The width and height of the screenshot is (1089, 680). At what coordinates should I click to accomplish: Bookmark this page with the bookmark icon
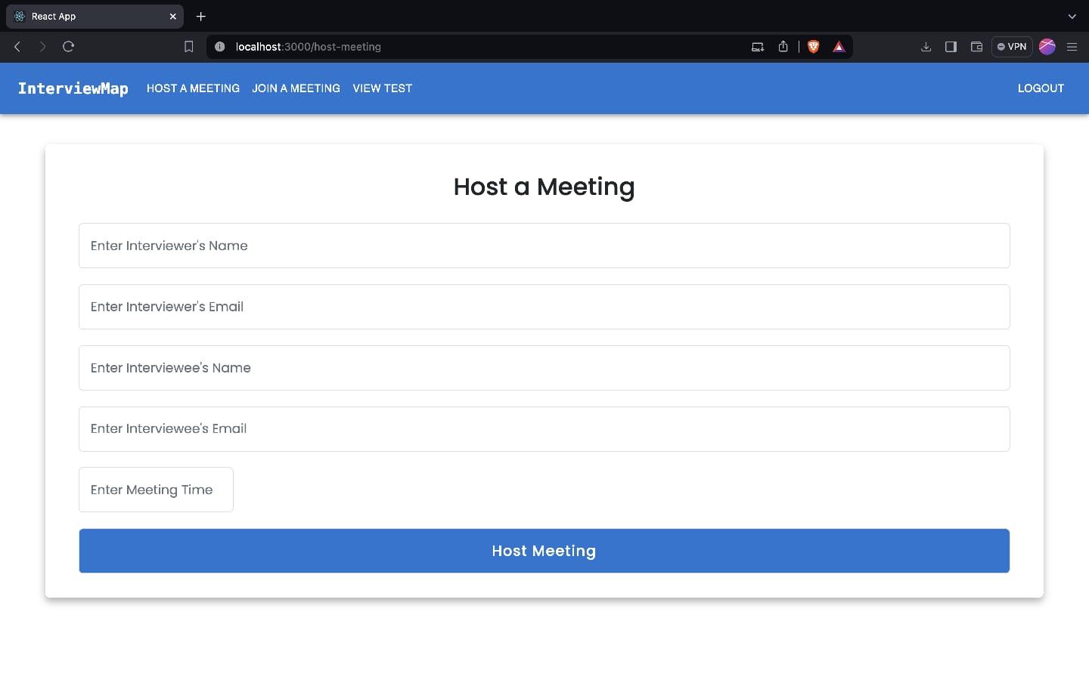pyautogui.click(x=189, y=47)
